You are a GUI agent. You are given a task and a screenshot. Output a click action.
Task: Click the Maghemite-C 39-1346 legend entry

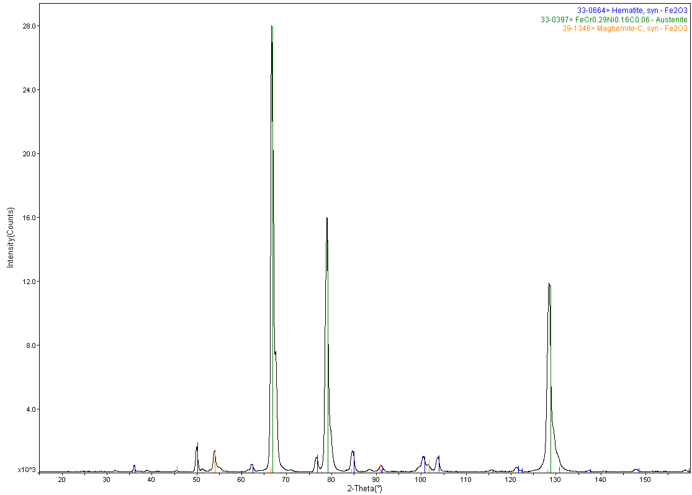624,29
